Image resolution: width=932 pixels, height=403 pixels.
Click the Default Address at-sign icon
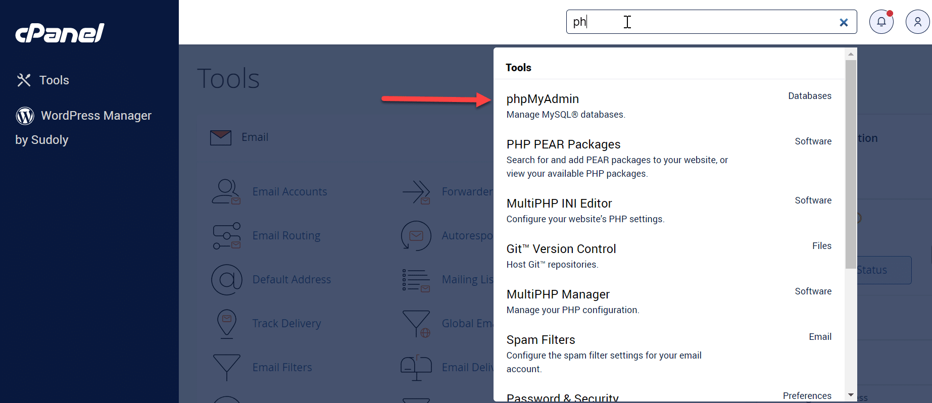click(227, 280)
